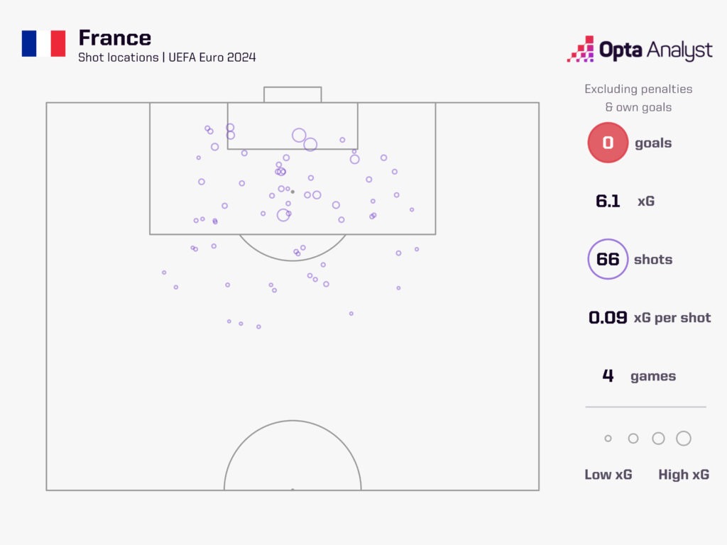This screenshot has width=727, height=545.
Task: Click the "Shot locations | UEFA Euro 2024" subtitle
Action: coord(167,57)
